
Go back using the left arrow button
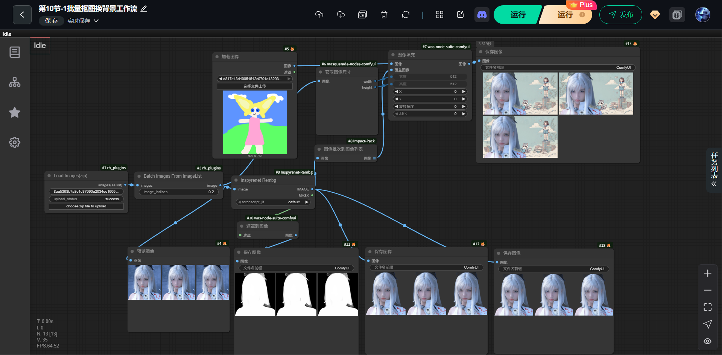22,15
